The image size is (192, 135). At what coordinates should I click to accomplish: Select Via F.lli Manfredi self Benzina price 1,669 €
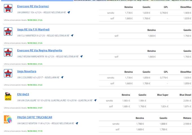[x=152, y=36]
